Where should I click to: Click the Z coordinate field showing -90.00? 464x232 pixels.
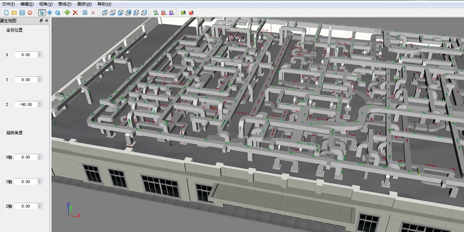click(x=25, y=104)
